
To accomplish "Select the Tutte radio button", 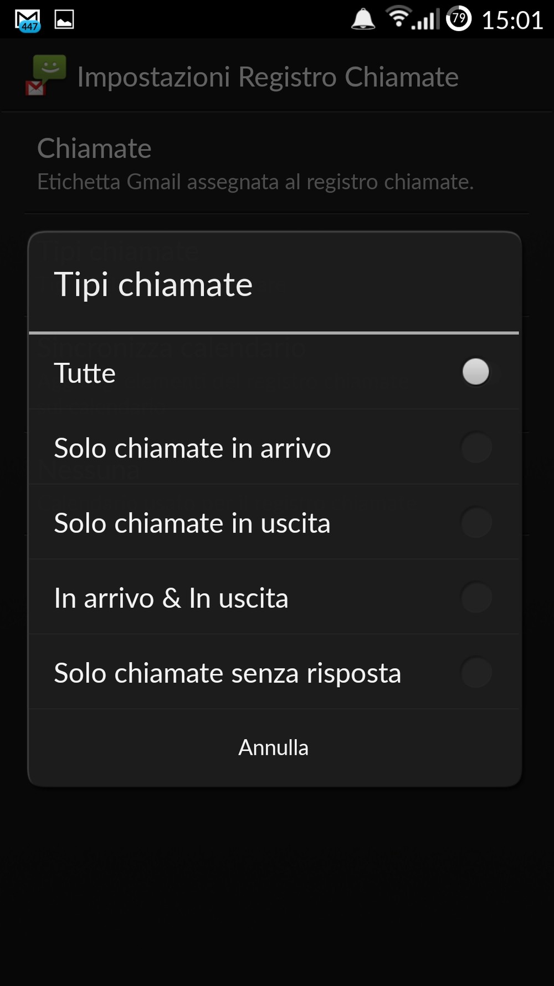I will (476, 372).
